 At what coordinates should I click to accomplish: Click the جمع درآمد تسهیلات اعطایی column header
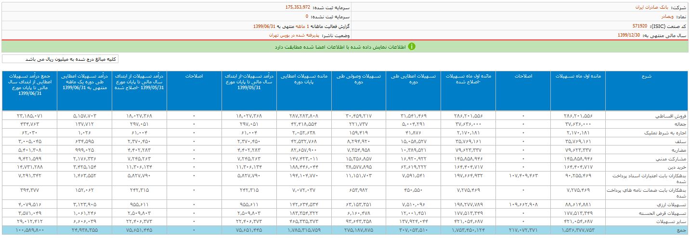click(29, 85)
